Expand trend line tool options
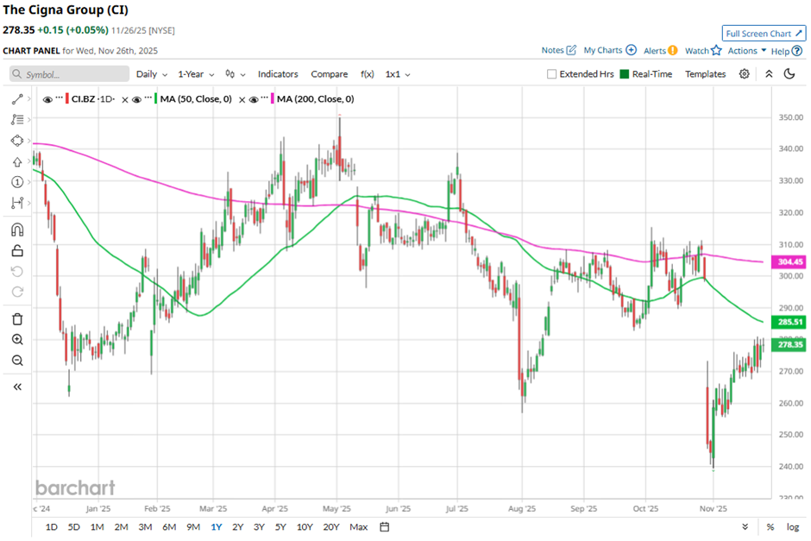Image resolution: width=811 pixels, height=541 pixels. [x=29, y=98]
